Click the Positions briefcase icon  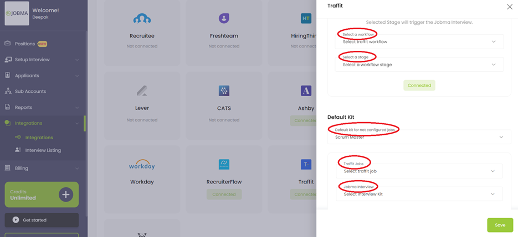[x=8, y=44]
